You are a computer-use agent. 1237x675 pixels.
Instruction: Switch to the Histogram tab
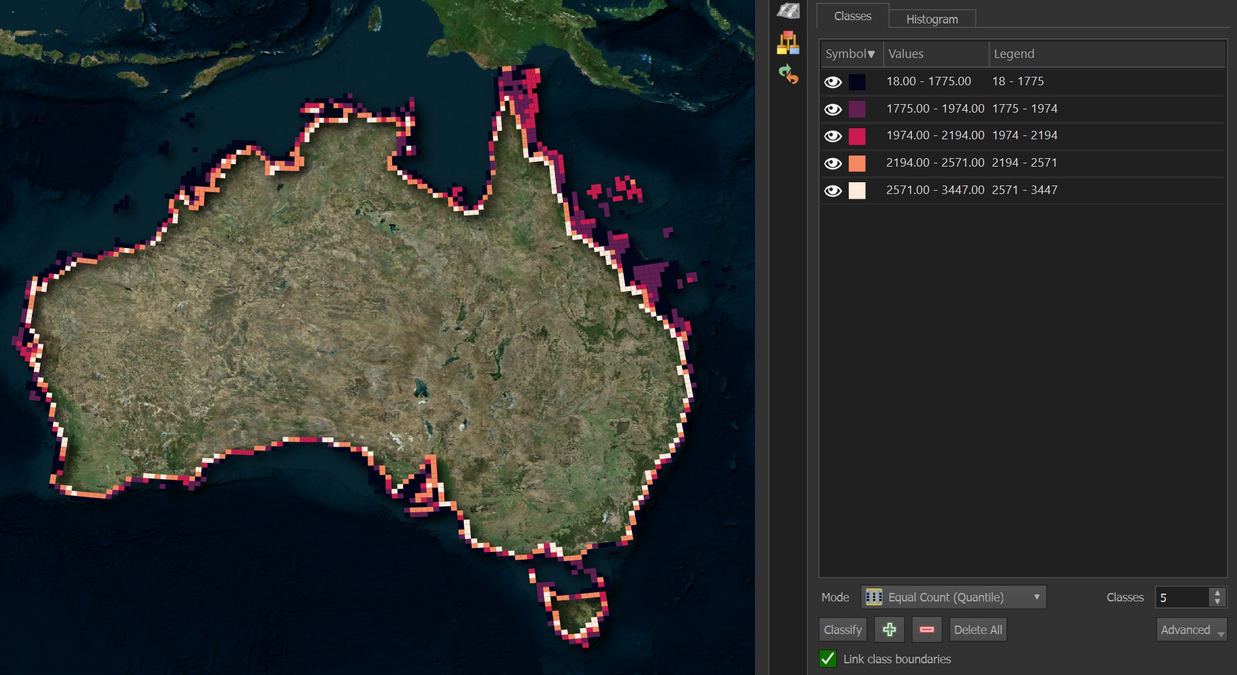point(931,19)
